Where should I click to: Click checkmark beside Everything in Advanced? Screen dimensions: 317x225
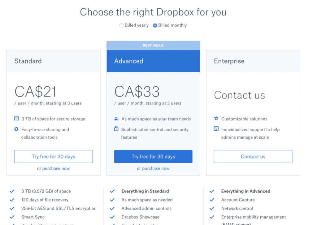(212, 191)
